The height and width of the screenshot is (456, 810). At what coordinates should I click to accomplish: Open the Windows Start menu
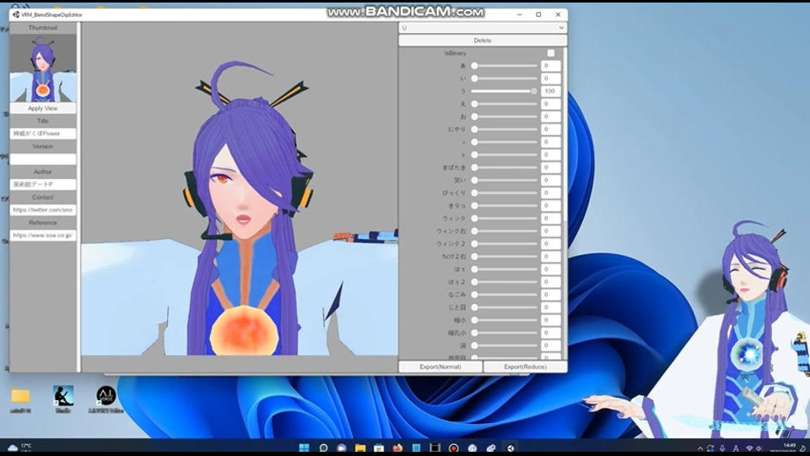305,448
